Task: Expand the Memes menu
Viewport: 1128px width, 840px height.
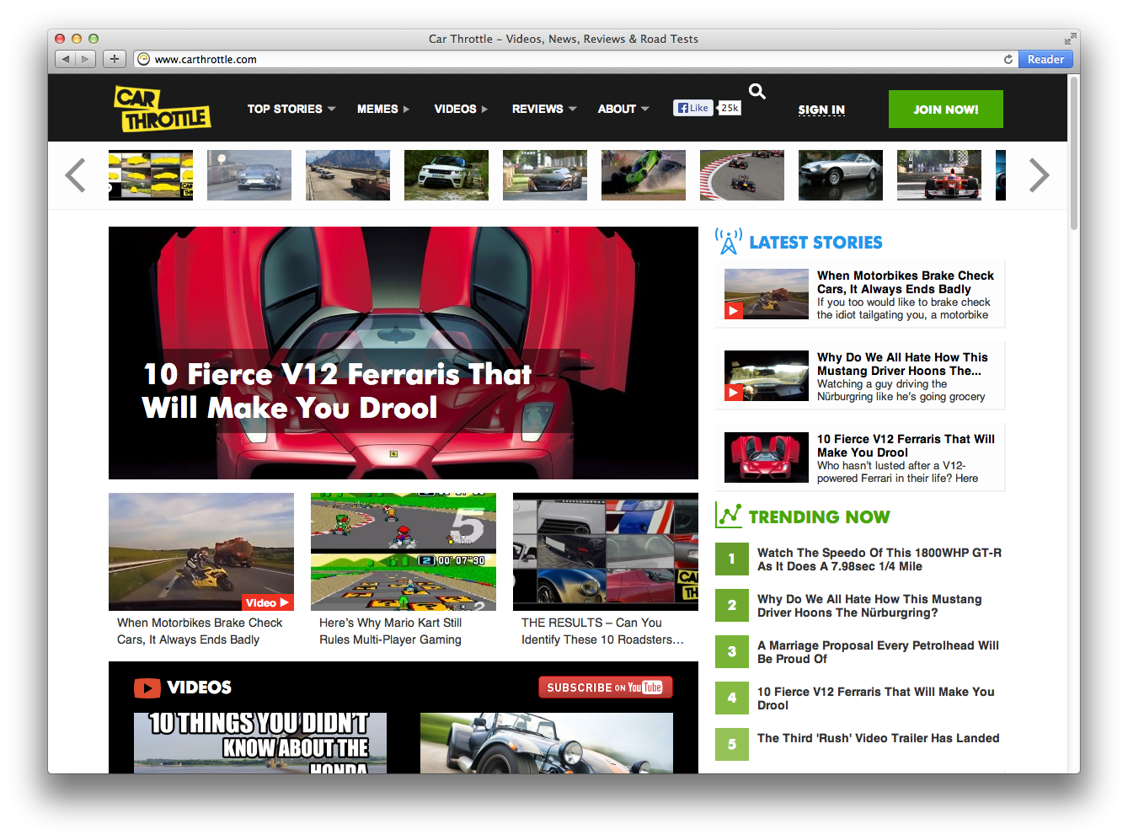Action: pyautogui.click(x=383, y=109)
